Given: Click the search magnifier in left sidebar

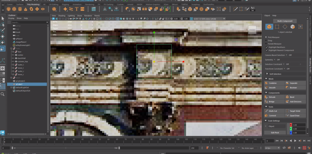Looking at the screenshot, I should 2,94.
